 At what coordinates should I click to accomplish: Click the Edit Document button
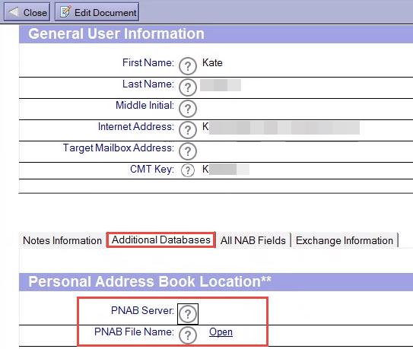click(x=97, y=12)
